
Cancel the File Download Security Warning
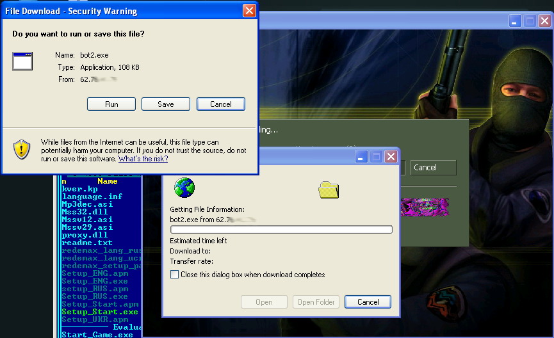coord(221,104)
